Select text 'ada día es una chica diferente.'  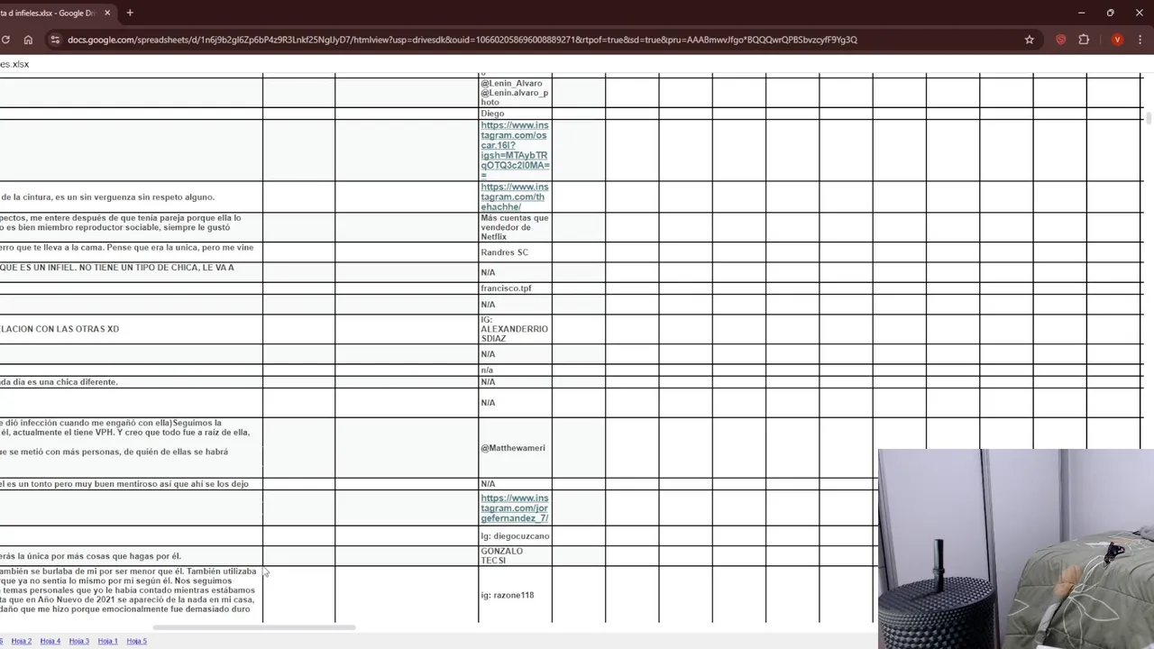click(59, 382)
